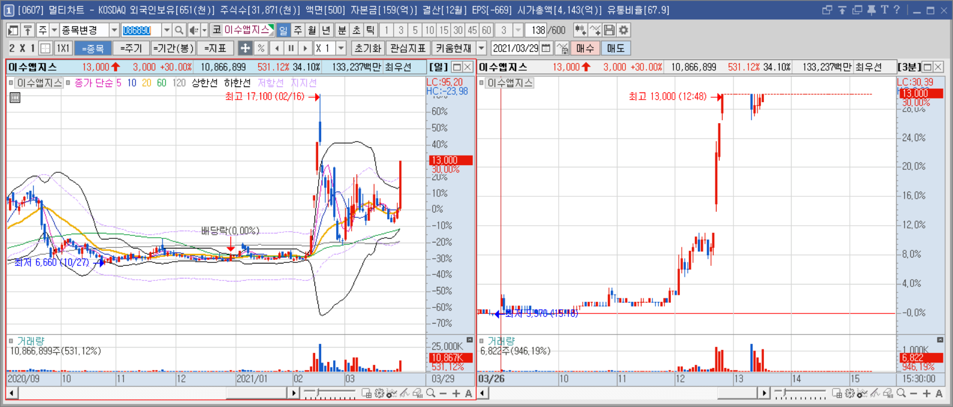
Task: Click the step-back playback arrow
Action: click(277, 48)
